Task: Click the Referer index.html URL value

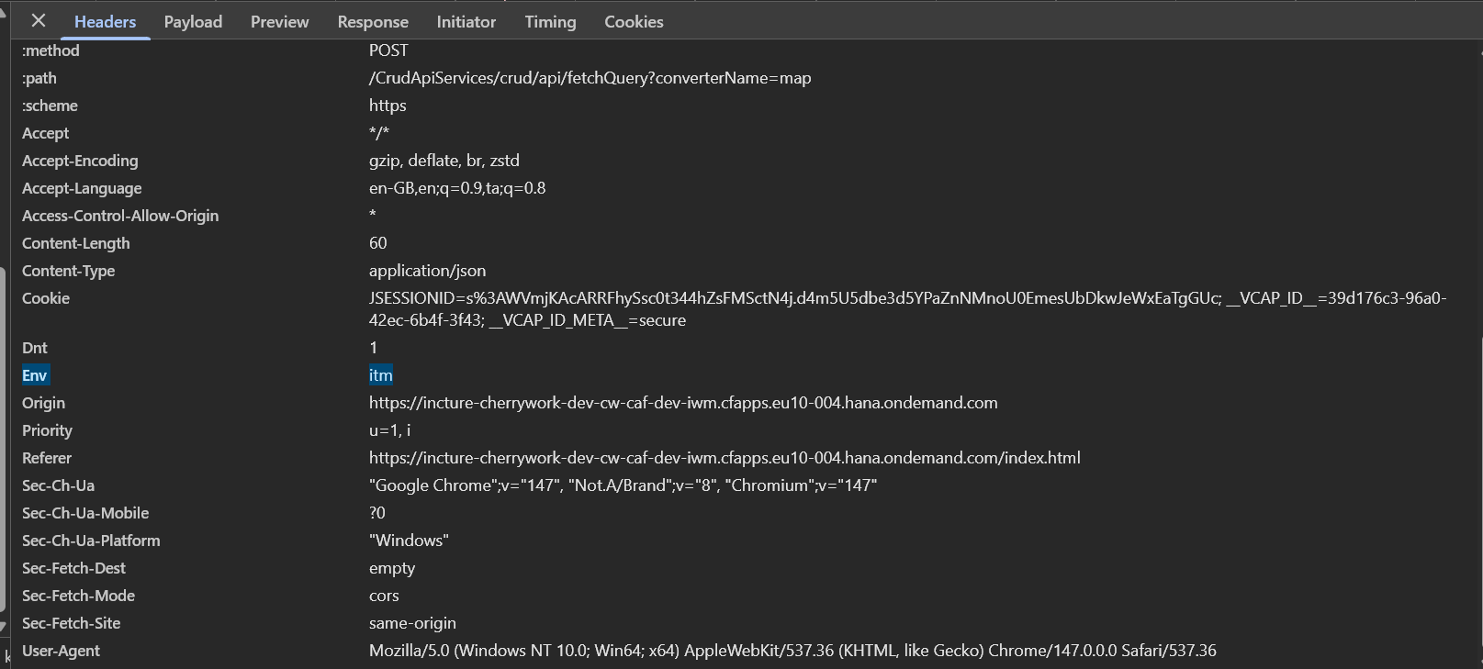Action: [725, 458]
